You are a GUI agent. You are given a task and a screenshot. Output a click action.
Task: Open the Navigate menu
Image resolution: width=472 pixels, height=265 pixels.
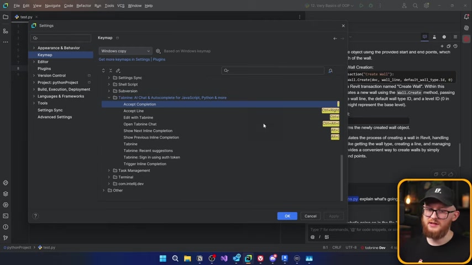[x=53, y=6]
